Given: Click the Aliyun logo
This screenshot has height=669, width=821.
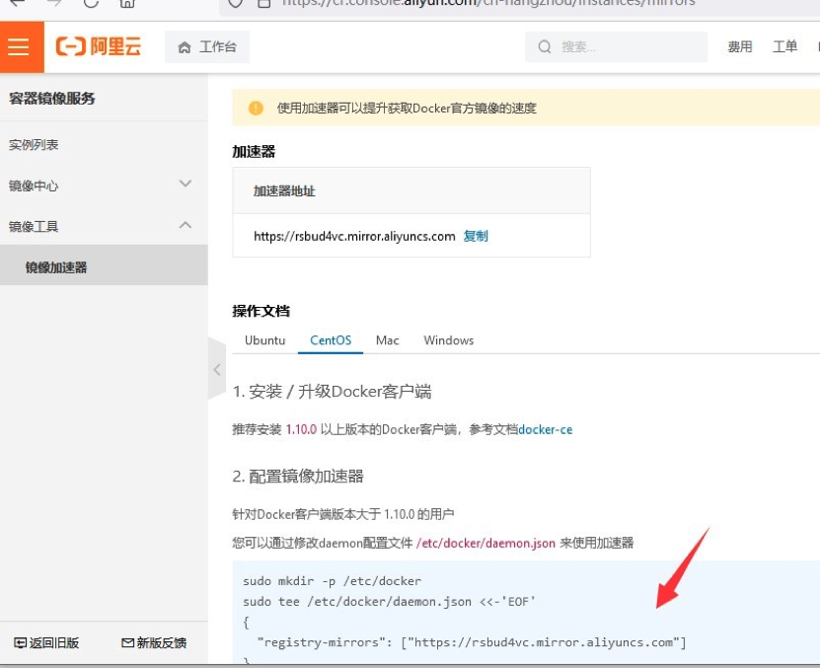Looking at the screenshot, I should tap(99, 46).
